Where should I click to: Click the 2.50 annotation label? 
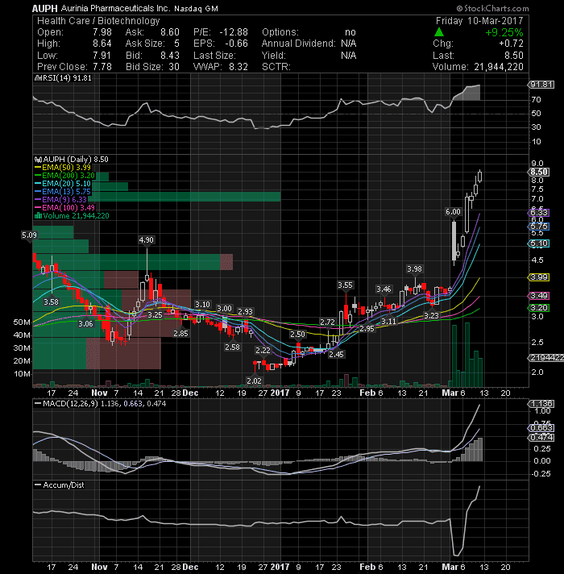298,335
